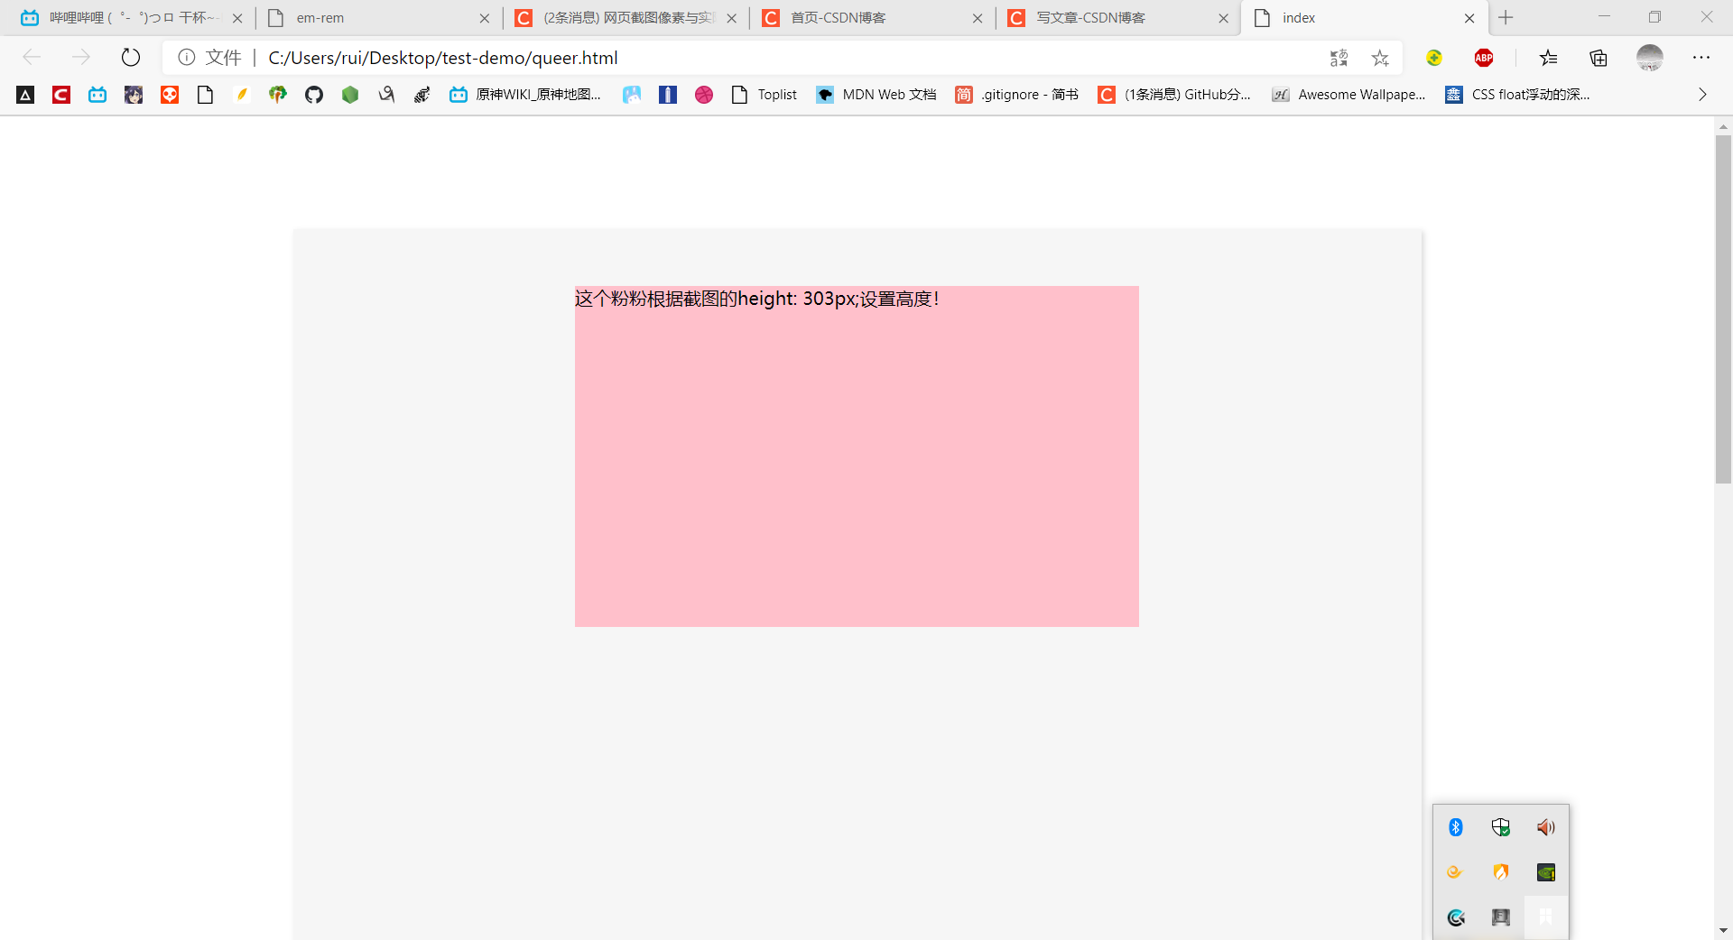This screenshot has width=1733, height=940.
Task: Open the Dribbble bookmark icon
Action: pyautogui.click(x=704, y=95)
